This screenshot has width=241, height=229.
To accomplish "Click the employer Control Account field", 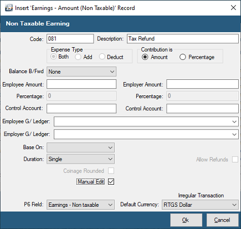I will point(202,108).
